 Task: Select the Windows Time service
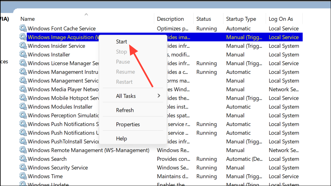click(x=45, y=176)
